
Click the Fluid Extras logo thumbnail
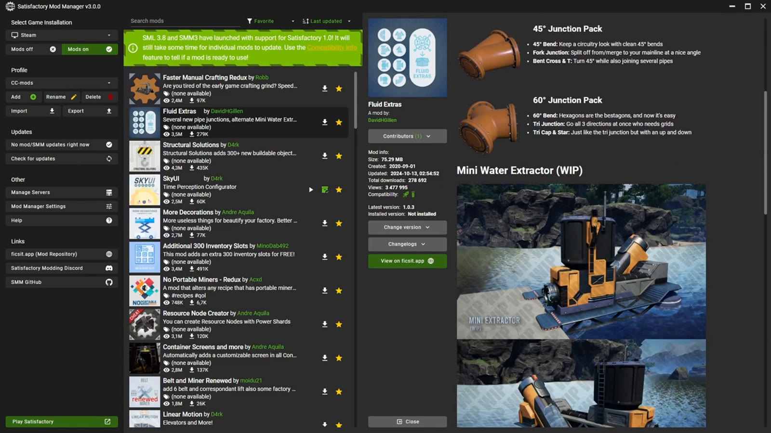pos(408,58)
